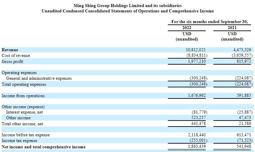
Task: Click the 'Unaudited Condensed Consolidated Statements' heading
Action: [x=127, y=11]
